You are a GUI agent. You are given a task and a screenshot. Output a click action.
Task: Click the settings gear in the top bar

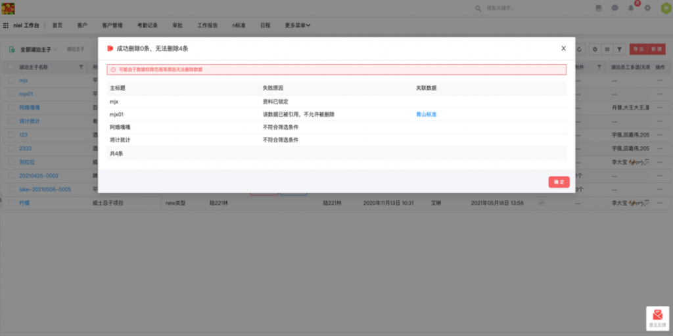point(647,8)
